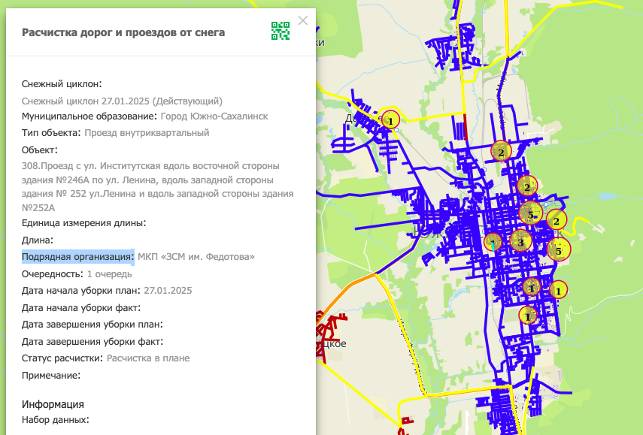Expand the upper cluster marker labeled 5

531,213
